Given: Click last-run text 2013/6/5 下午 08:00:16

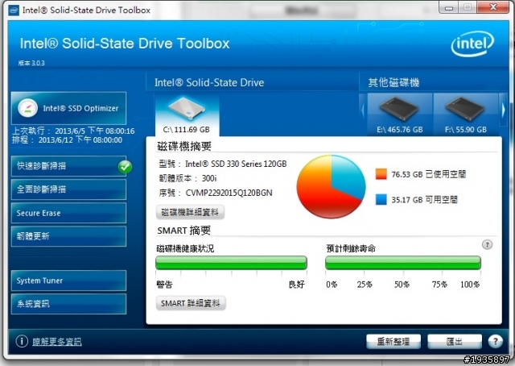Looking at the screenshot, I should click(x=95, y=131).
